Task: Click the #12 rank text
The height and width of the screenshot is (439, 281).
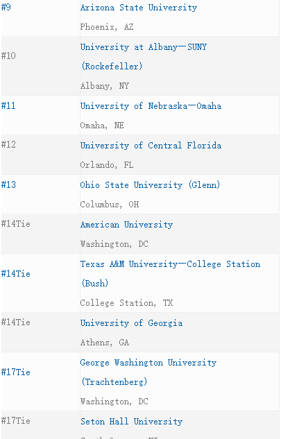Action: point(8,145)
